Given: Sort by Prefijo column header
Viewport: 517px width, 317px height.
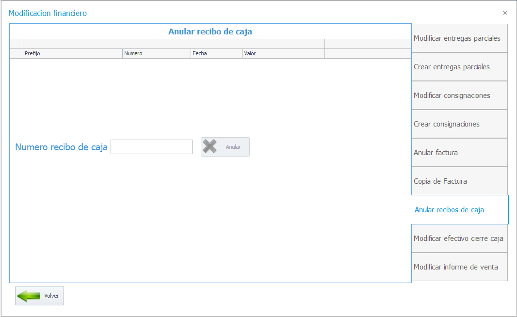Looking at the screenshot, I should click(x=73, y=53).
